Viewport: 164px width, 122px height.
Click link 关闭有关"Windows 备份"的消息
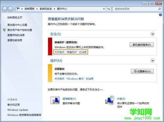click(x=74, y=78)
